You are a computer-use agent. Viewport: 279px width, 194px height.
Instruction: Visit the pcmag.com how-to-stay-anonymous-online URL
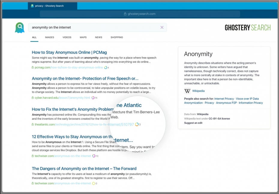click(69, 67)
